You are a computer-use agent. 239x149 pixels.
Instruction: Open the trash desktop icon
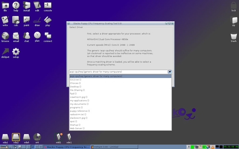point(233,38)
